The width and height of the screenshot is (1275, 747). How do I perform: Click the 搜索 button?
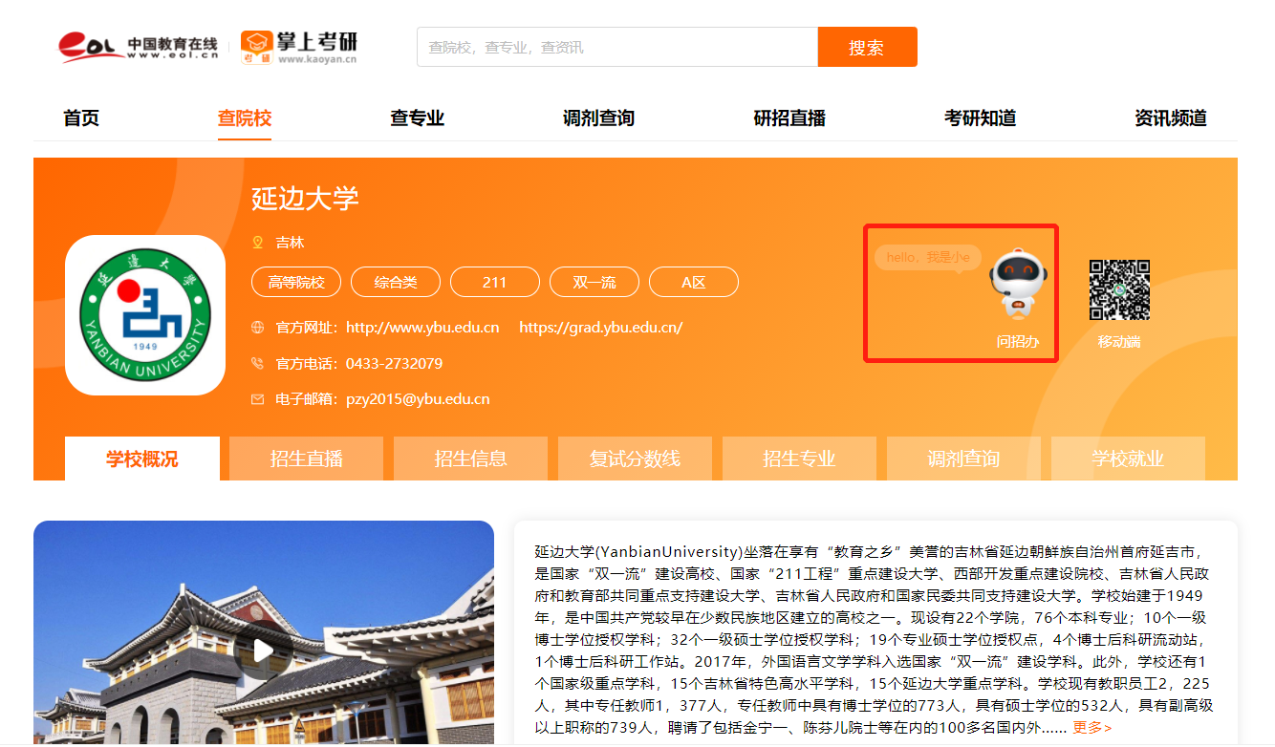[x=867, y=47]
